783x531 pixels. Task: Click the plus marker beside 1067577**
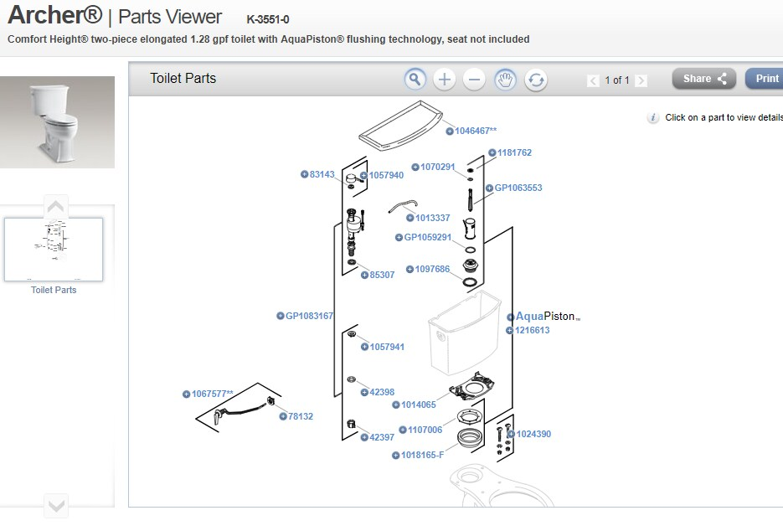(186, 394)
